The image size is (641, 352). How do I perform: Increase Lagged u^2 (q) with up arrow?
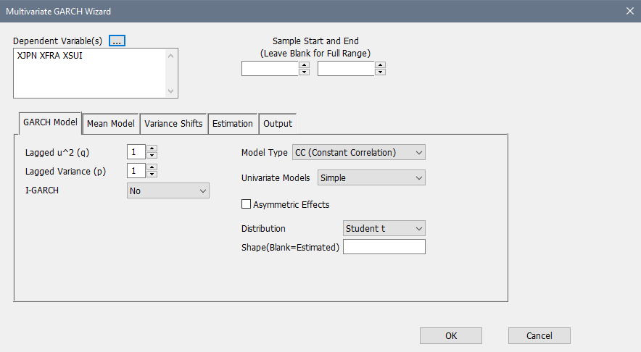click(152, 148)
